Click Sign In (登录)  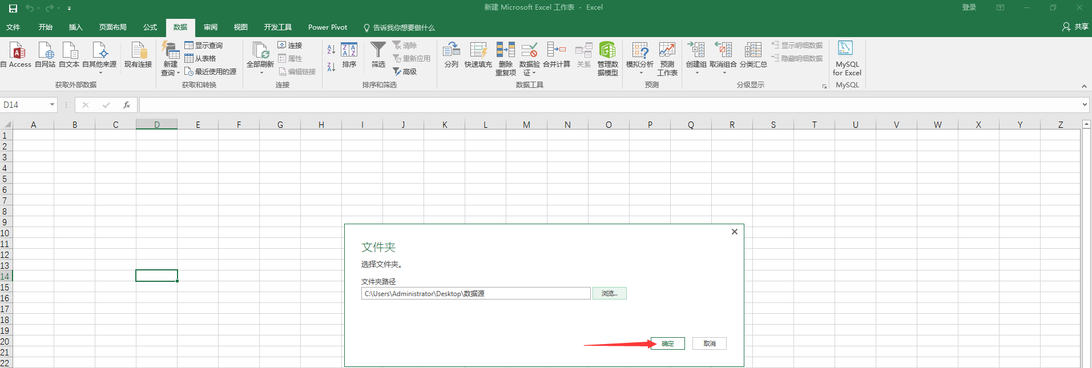click(x=969, y=7)
